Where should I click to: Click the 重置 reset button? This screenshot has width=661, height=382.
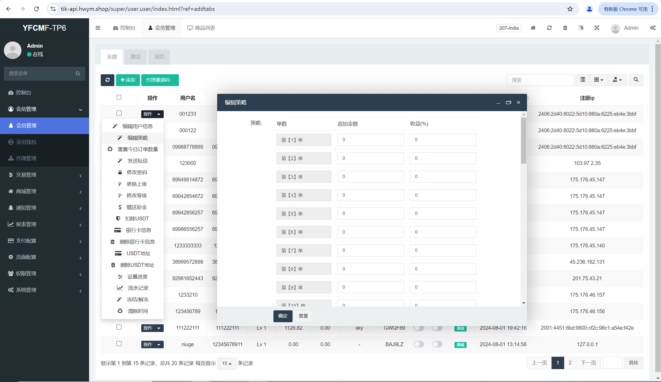[303, 316]
